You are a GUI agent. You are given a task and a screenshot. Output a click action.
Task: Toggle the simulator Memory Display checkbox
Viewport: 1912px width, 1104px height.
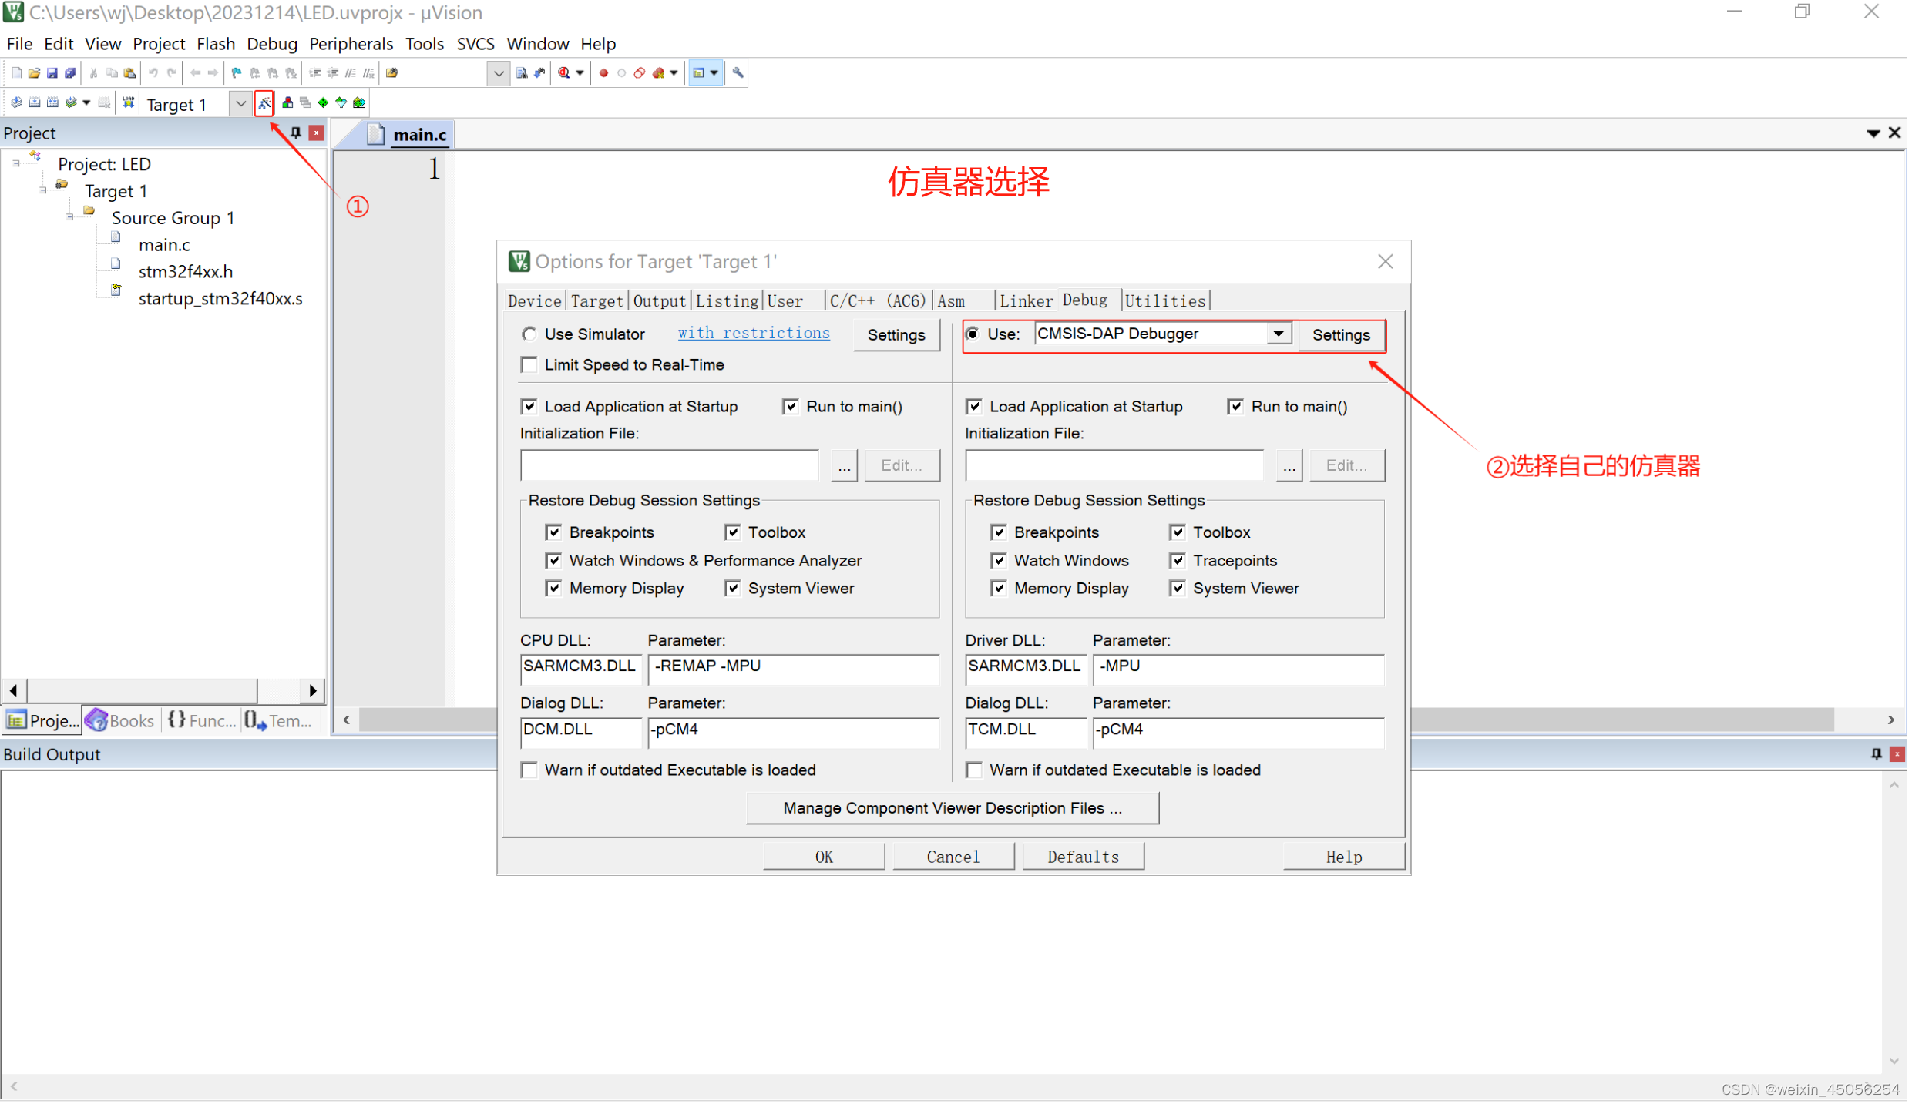pyautogui.click(x=555, y=589)
